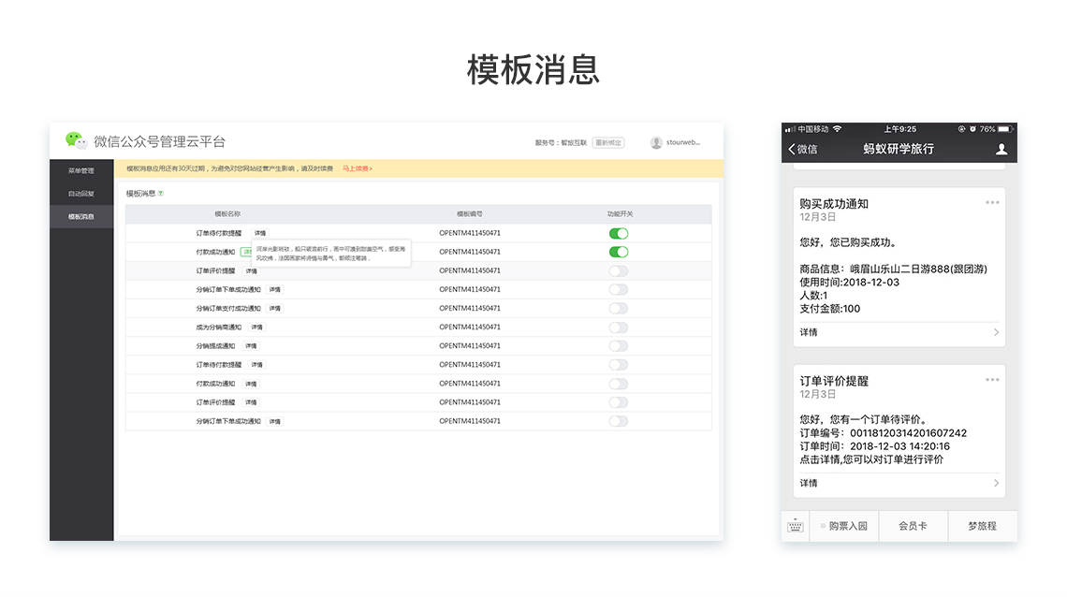Open more options on 订单评价提醒 card
This screenshot has height=597, width=1067.
tap(992, 380)
